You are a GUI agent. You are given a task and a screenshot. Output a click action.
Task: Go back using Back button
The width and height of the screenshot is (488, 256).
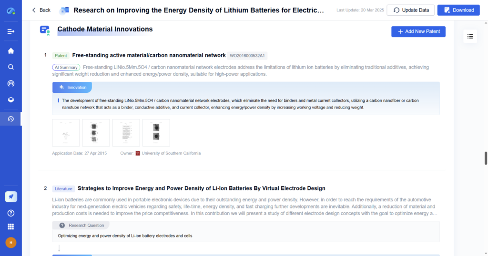41,10
